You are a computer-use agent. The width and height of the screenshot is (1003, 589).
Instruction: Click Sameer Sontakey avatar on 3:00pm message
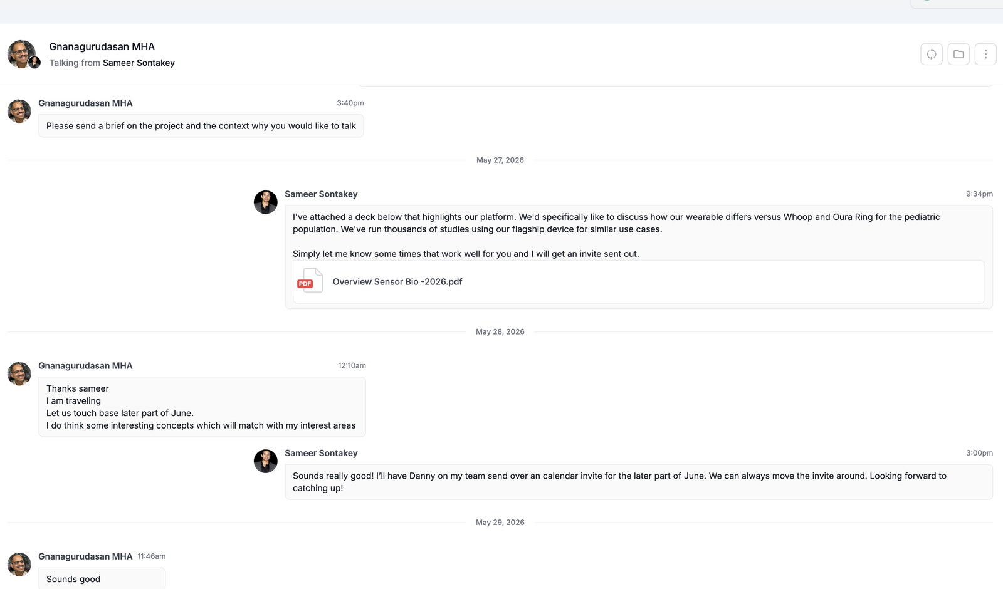coord(265,461)
